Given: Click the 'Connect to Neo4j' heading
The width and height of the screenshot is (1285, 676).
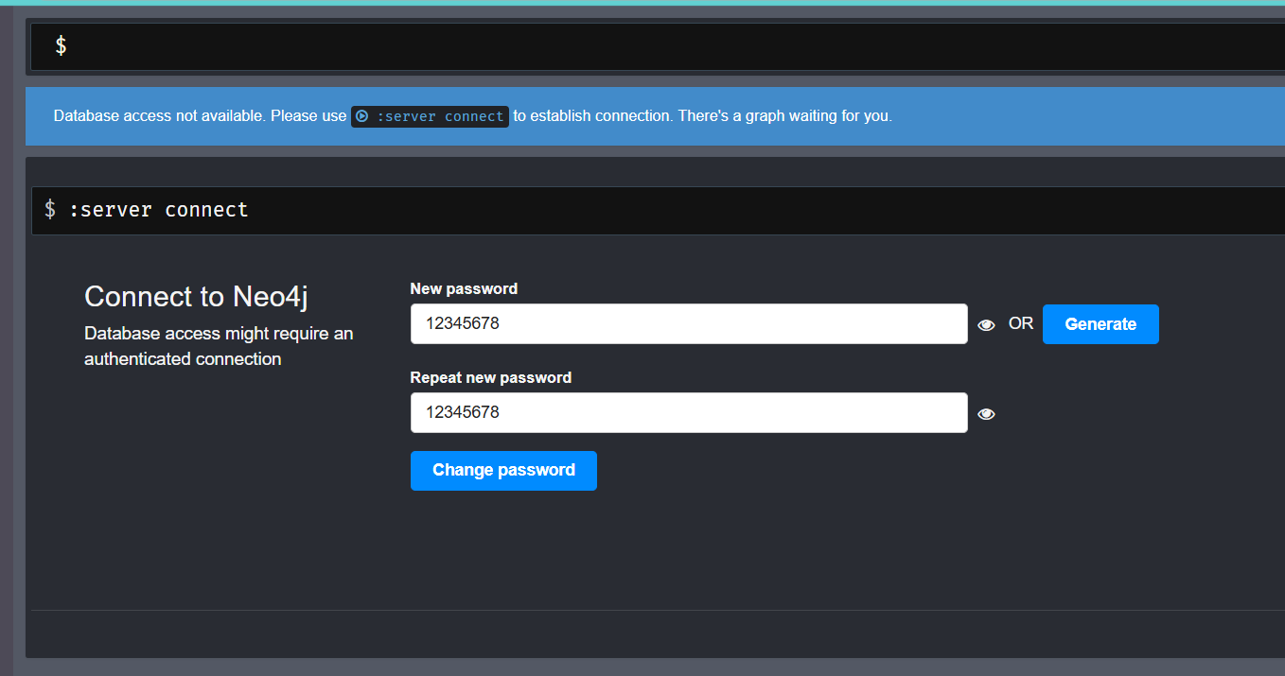Looking at the screenshot, I should click(x=196, y=296).
